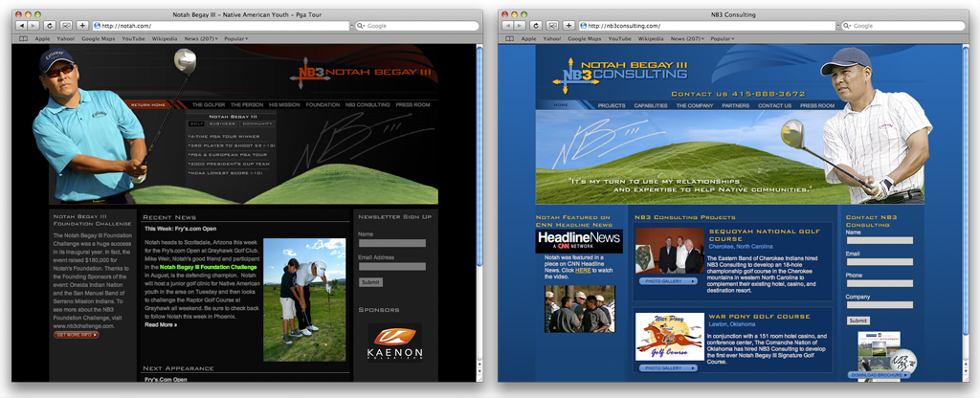Click newsletter Name input field
Image resolution: width=980 pixels, height=398 pixels.
point(391,243)
